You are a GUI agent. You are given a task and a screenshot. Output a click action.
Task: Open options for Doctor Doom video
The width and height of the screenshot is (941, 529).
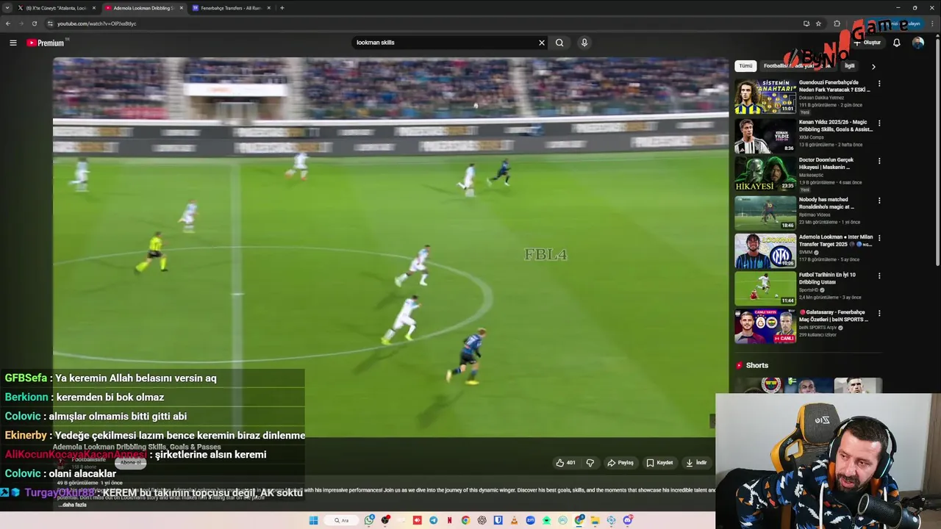point(879,161)
